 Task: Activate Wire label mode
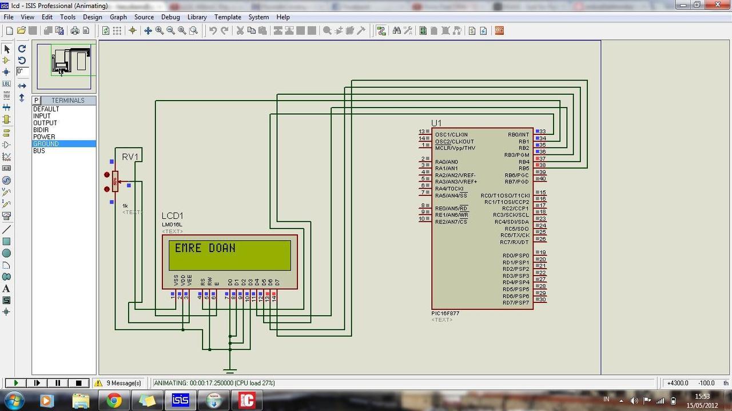(x=7, y=84)
